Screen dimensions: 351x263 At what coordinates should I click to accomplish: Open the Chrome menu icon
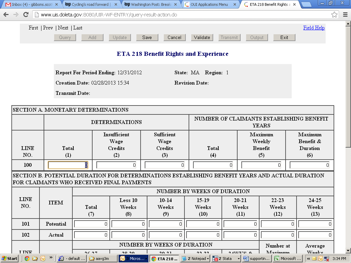(346, 15)
